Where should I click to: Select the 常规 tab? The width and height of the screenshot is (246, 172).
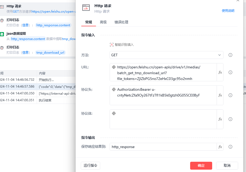89,22
